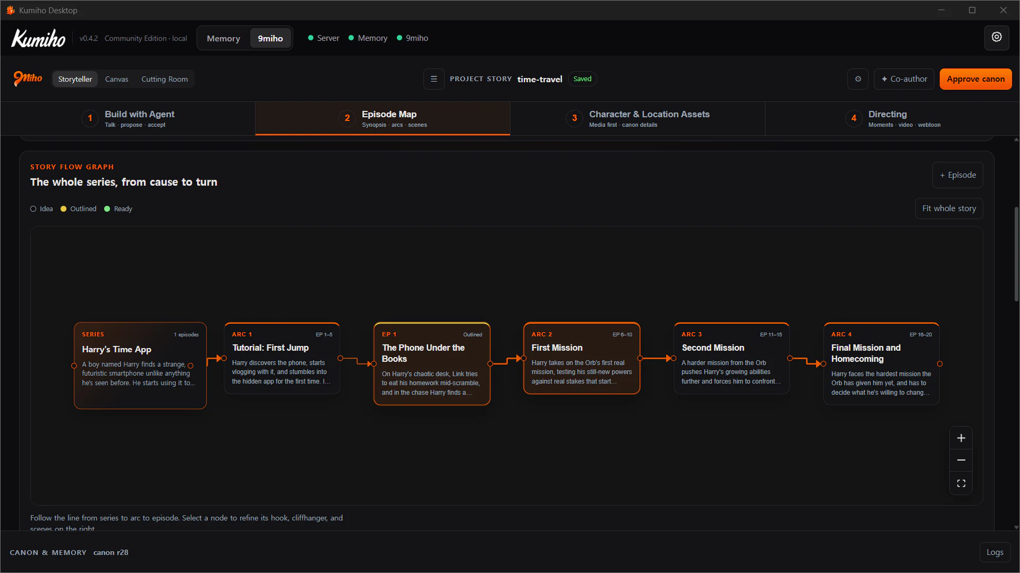Select the Arc 3 Second Mission node

pyautogui.click(x=732, y=358)
